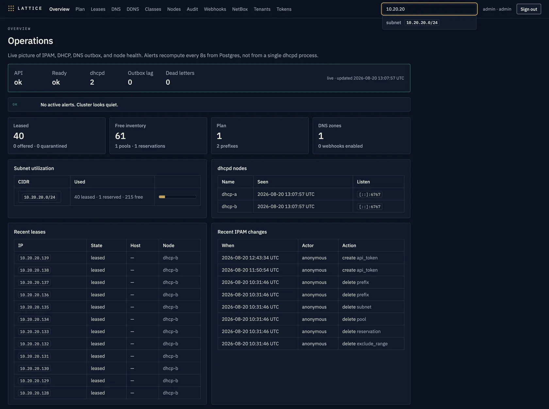Image resolution: width=549 pixels, height=409 pixels.
Task: Open the Overview nav item
Action: pos(59,9)
